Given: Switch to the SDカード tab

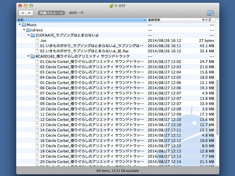Looking at the screenshot, I should [76, 13].
